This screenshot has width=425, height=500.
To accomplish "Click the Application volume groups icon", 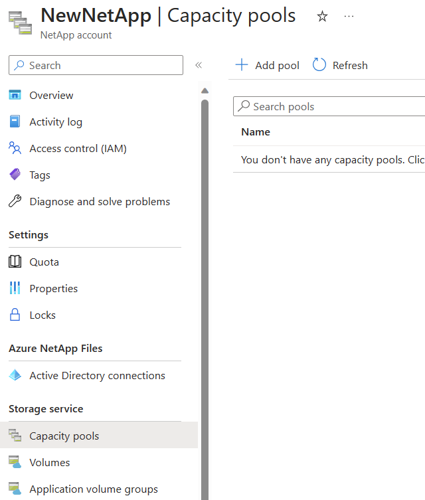I will pos(15,489).
